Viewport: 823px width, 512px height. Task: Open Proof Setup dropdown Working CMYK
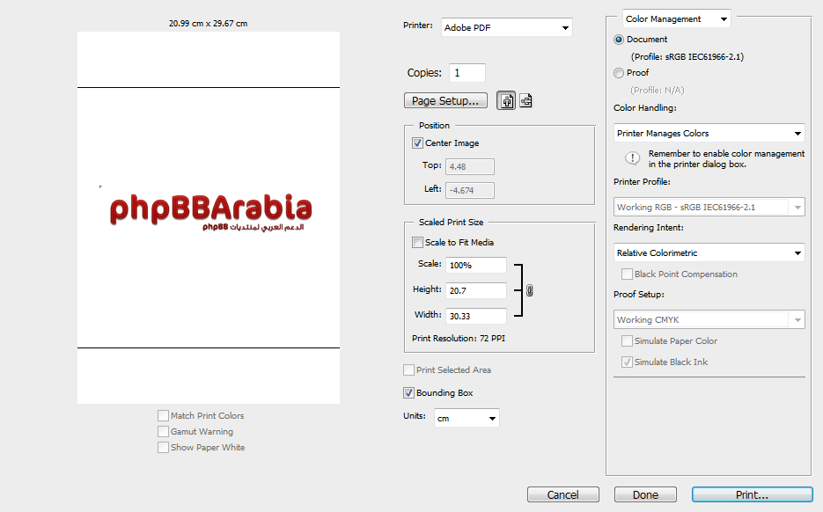point(709,319)
